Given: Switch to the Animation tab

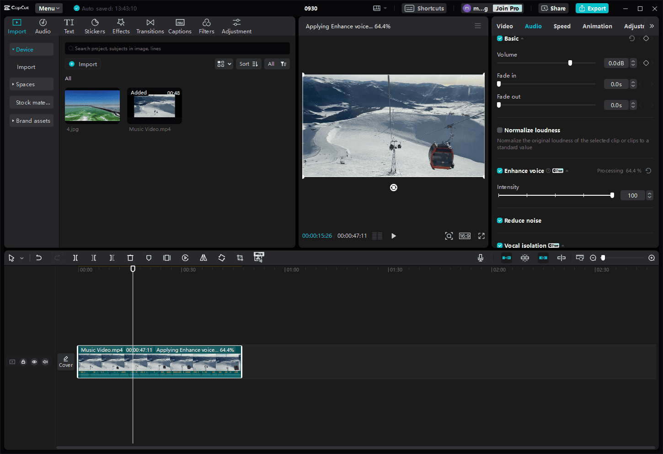Looking at the screenshot, I should [597, 26].
